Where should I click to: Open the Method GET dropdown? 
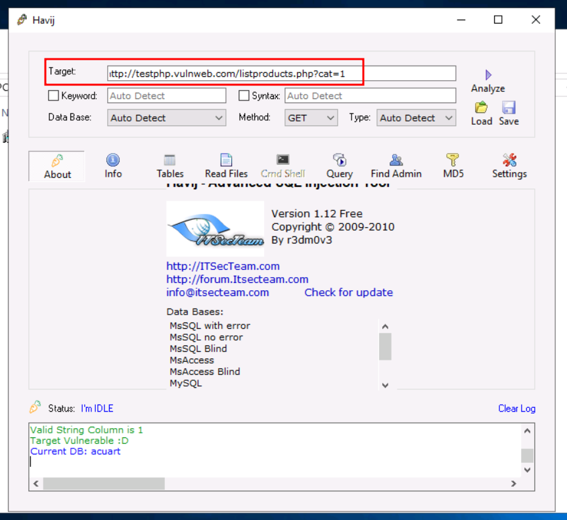tap(311, 118)
